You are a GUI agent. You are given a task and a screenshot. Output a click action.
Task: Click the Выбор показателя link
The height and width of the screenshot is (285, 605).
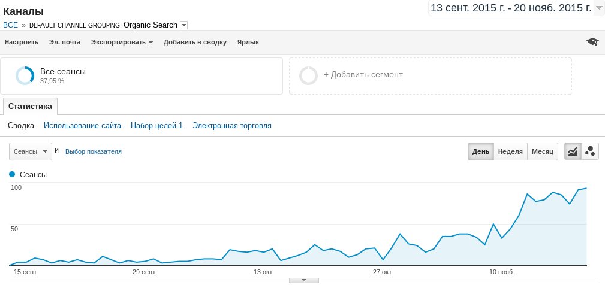coord(94,152)
